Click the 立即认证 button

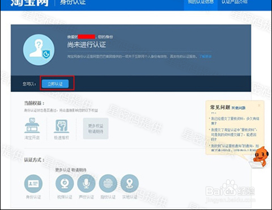tap(55, 83)
